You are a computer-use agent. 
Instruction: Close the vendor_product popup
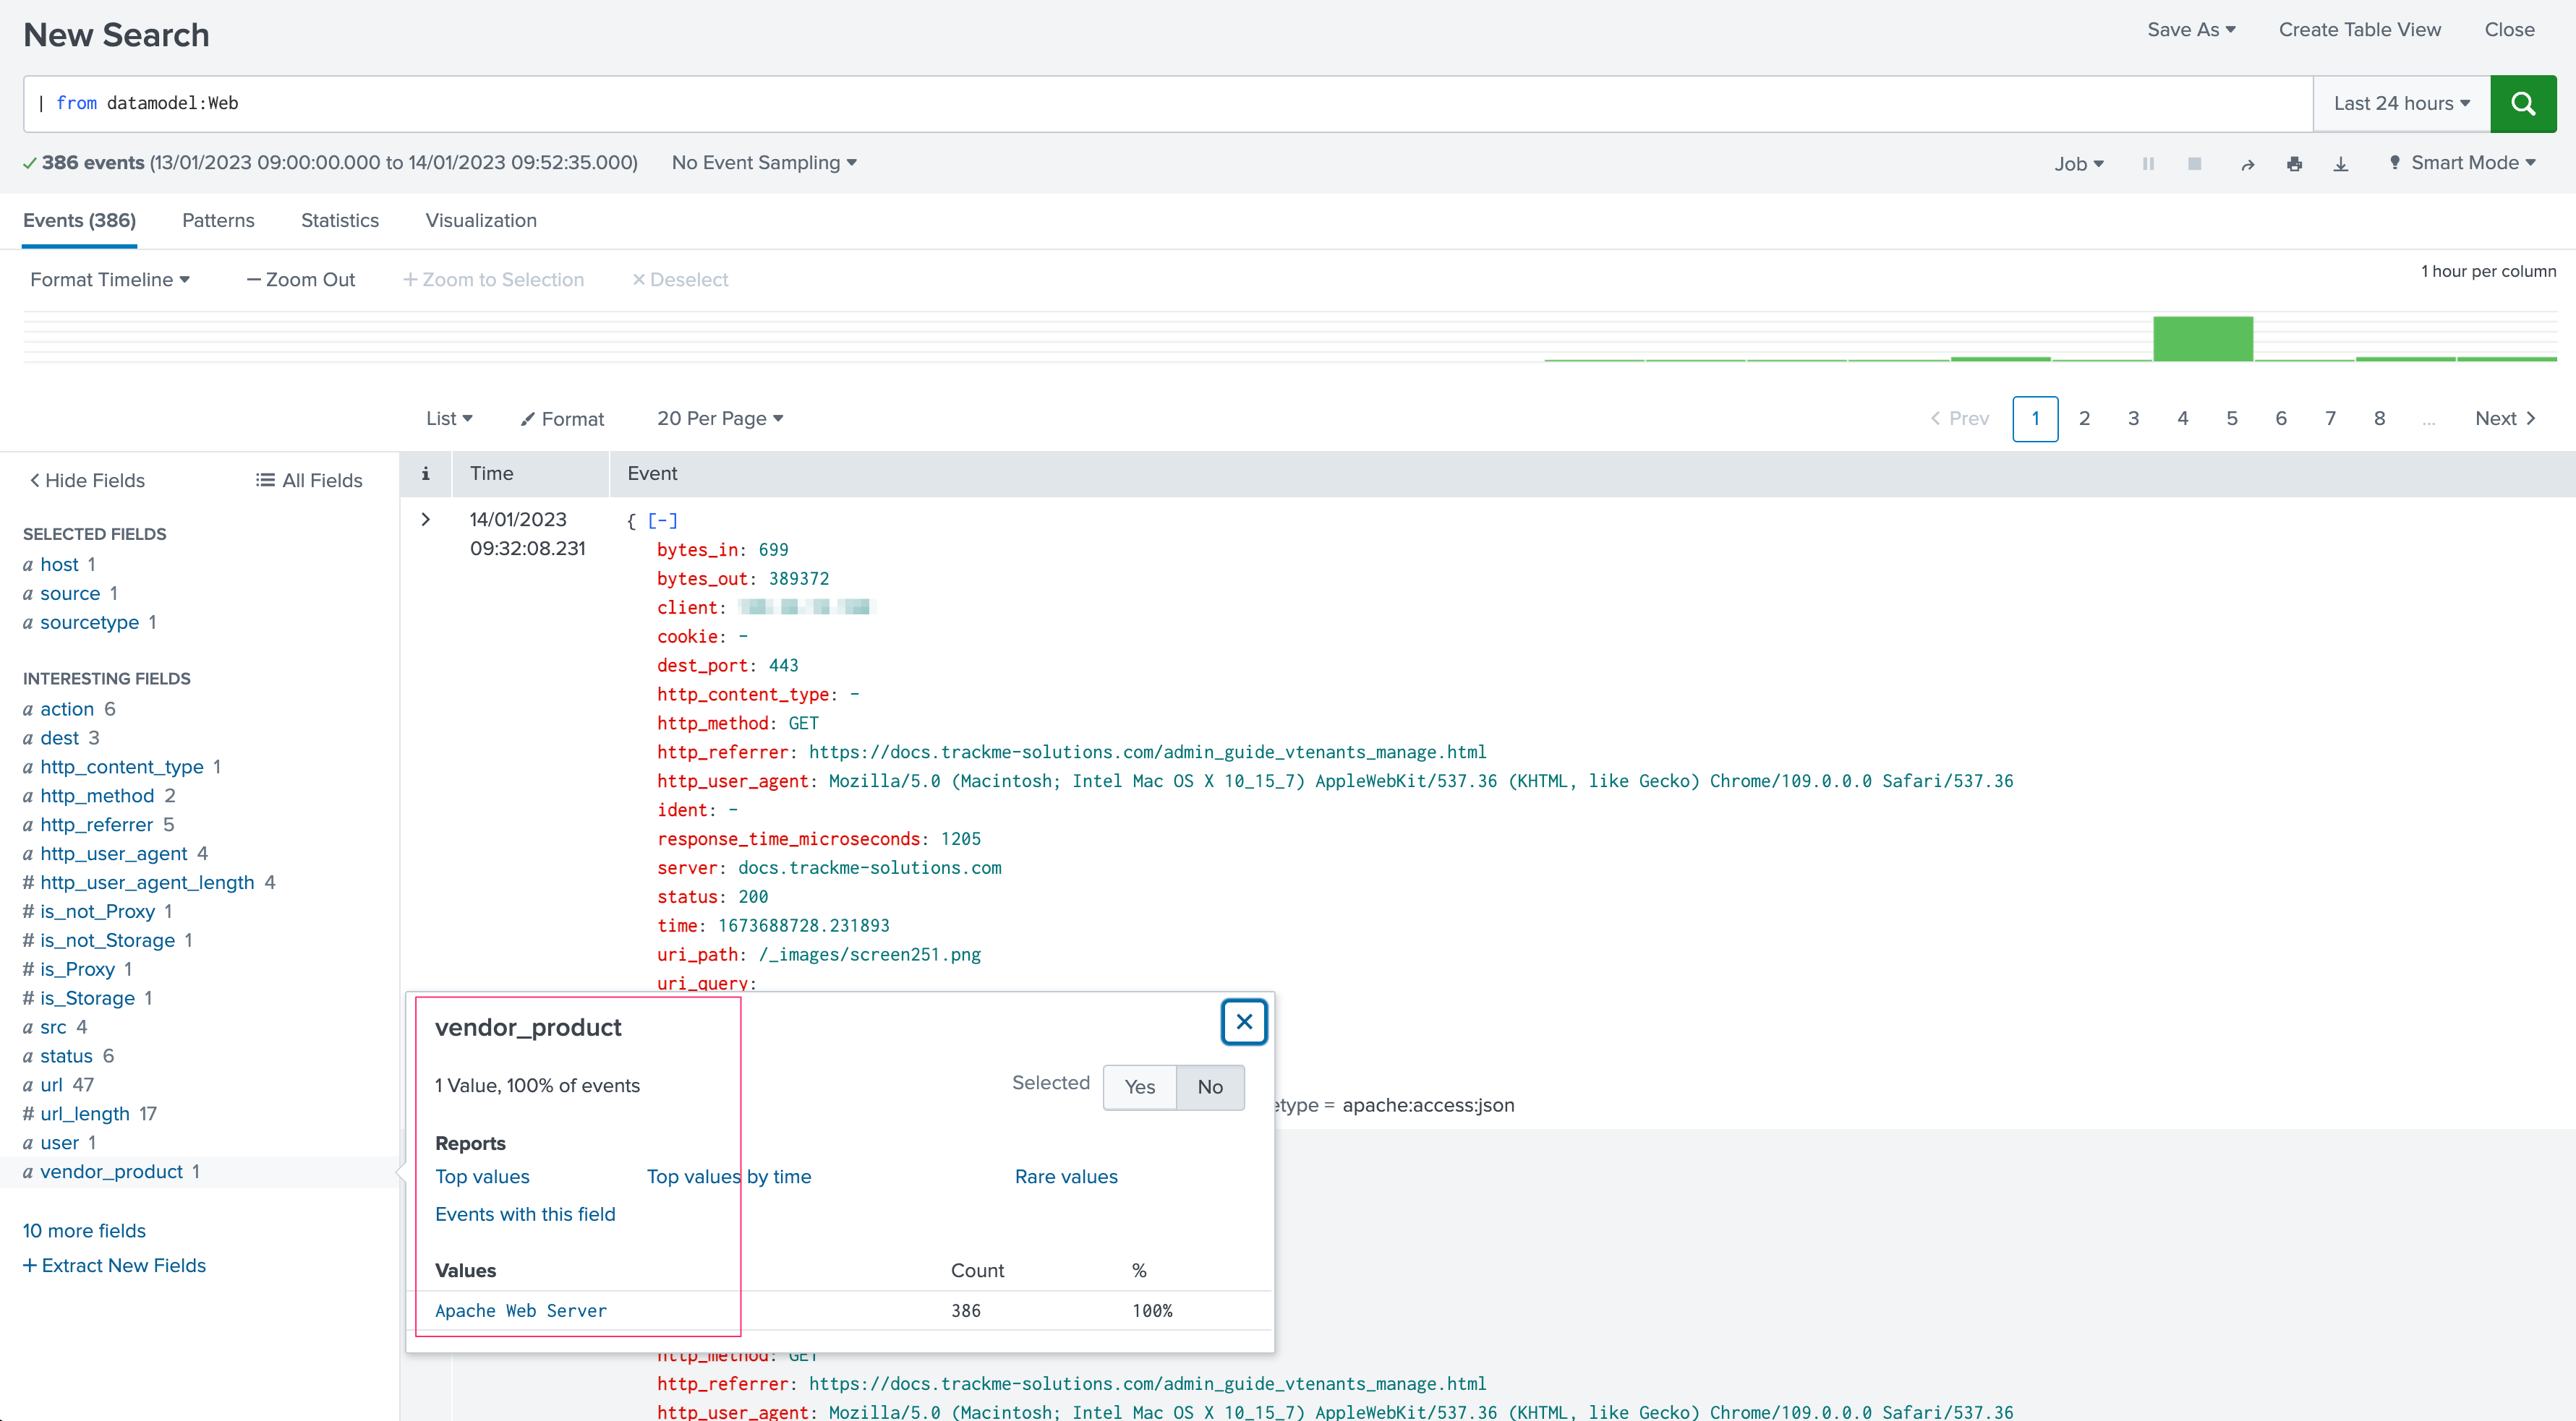[1244, 1021]
